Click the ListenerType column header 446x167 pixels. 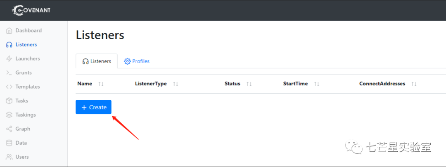(151, 84)
